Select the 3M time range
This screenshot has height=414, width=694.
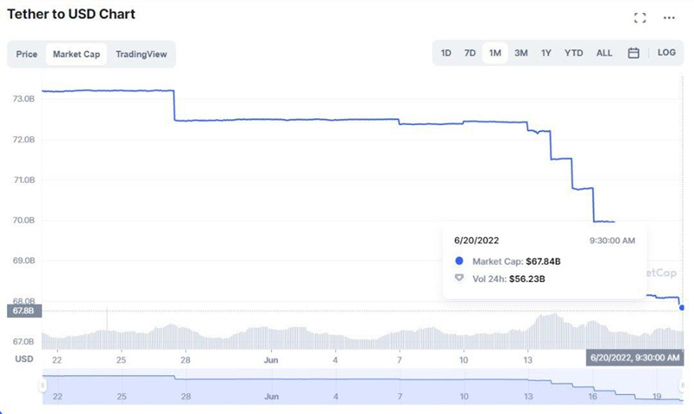521,53
